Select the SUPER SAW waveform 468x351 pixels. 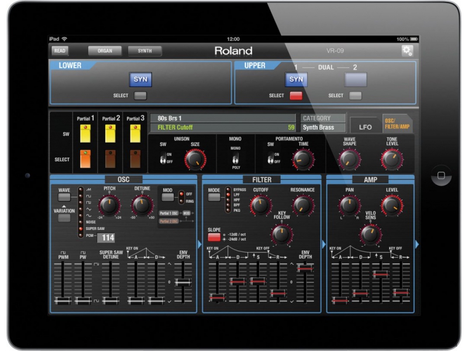click(x=95, y=229)
